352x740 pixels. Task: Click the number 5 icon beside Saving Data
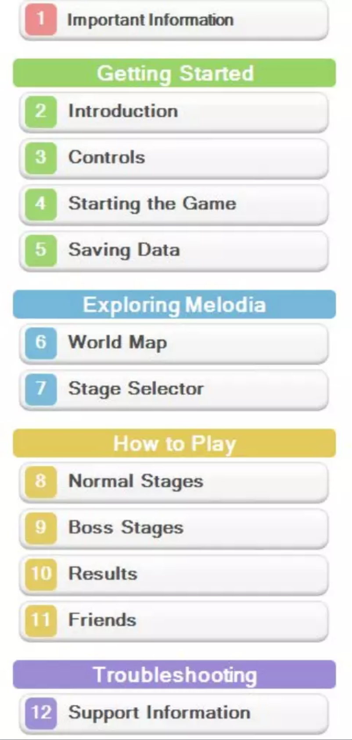pos(41,250)
